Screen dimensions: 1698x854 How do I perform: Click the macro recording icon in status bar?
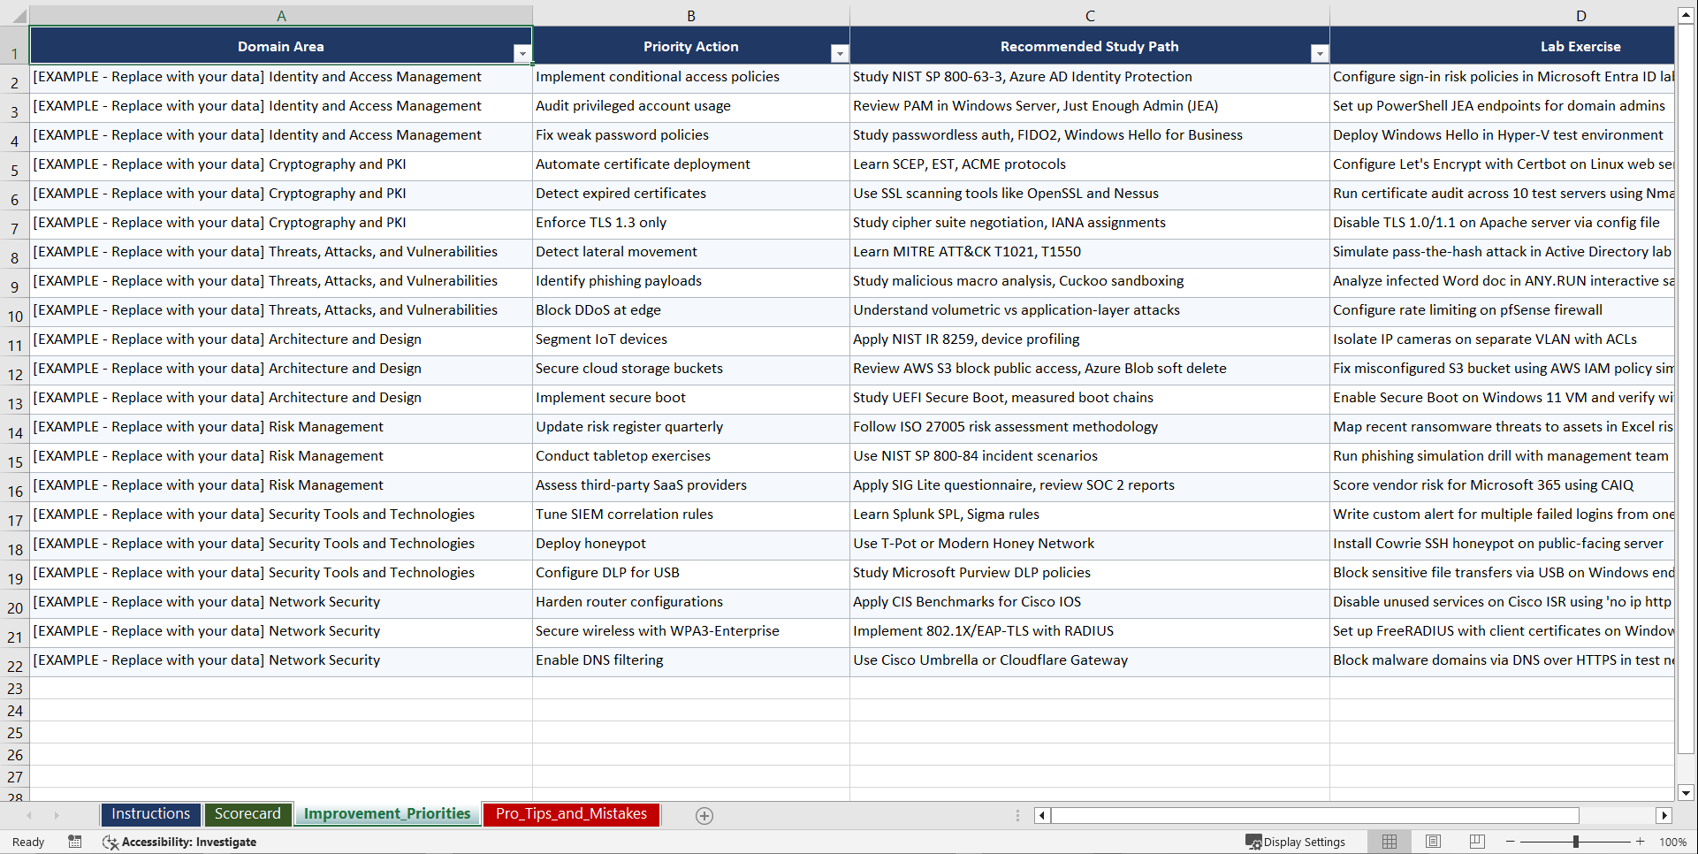[75, 842]
